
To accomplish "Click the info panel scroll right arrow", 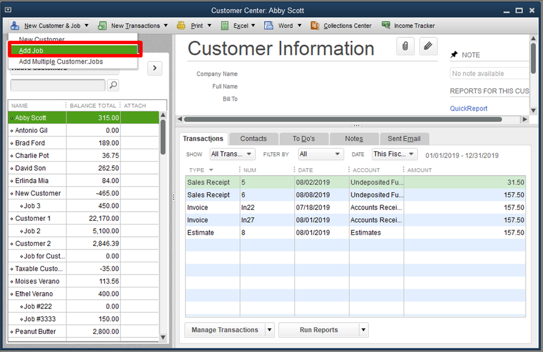I will [525, 119].
